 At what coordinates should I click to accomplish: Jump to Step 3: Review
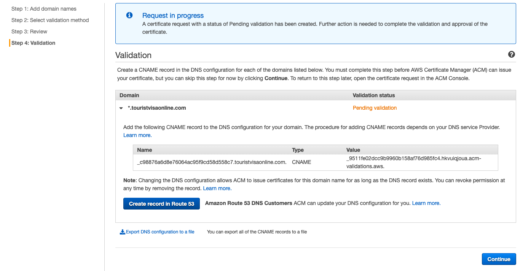coord(29,32)
